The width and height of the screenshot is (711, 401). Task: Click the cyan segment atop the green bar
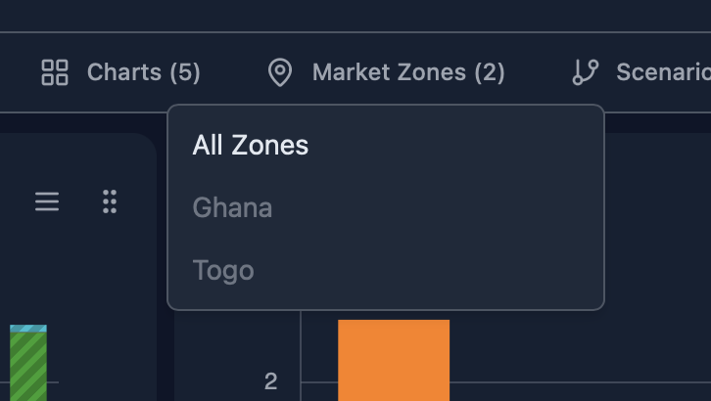coord(28,329)
